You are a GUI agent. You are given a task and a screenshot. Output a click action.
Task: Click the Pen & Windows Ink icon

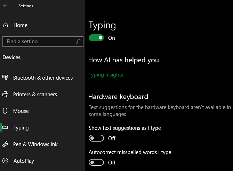5,144
